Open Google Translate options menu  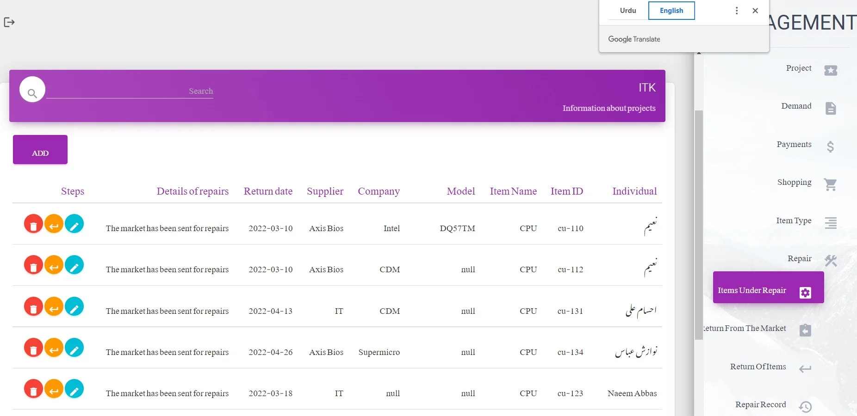(737, 11)
